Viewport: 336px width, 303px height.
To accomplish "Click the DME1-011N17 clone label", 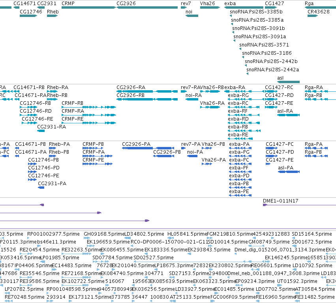I will click(280, 201).
